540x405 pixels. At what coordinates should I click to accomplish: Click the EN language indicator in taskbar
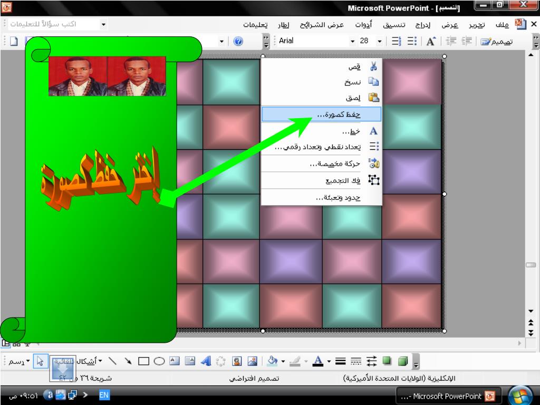[x=104, y=395]
